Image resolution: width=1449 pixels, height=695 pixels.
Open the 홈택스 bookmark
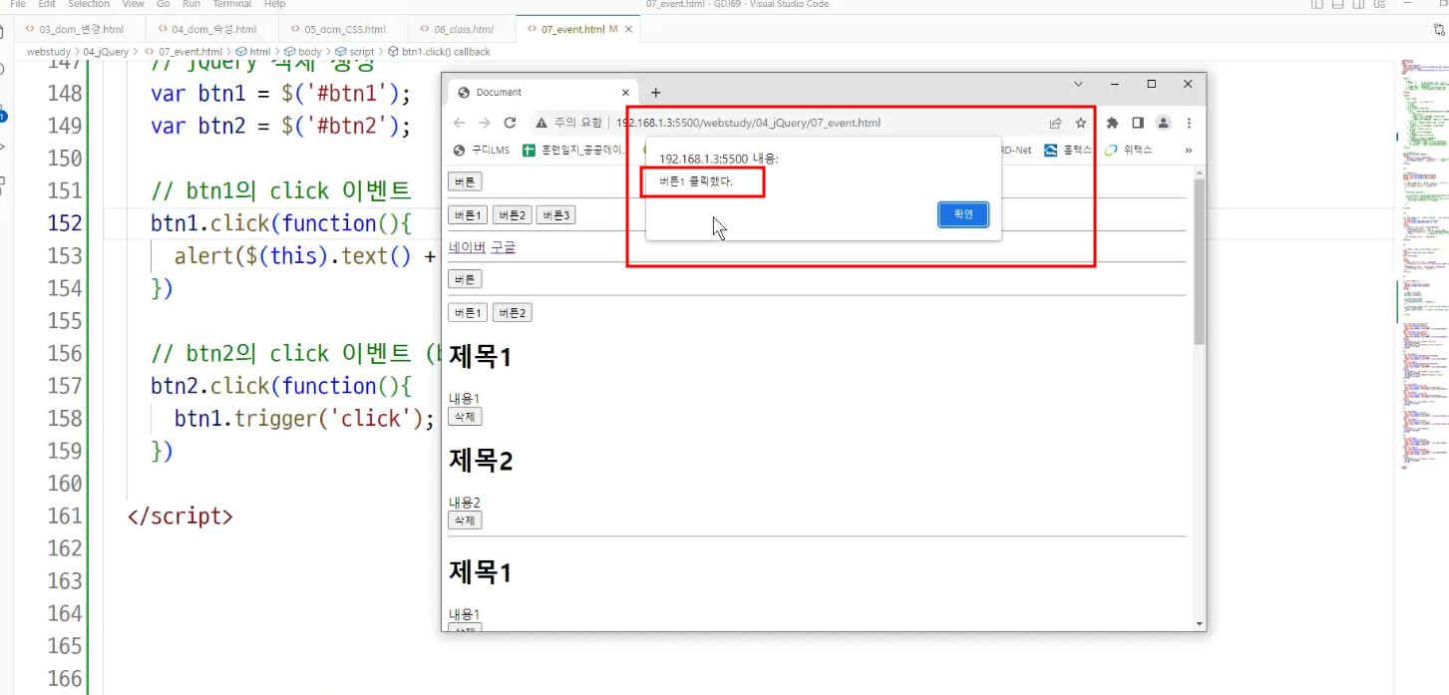click(1068, 151)
